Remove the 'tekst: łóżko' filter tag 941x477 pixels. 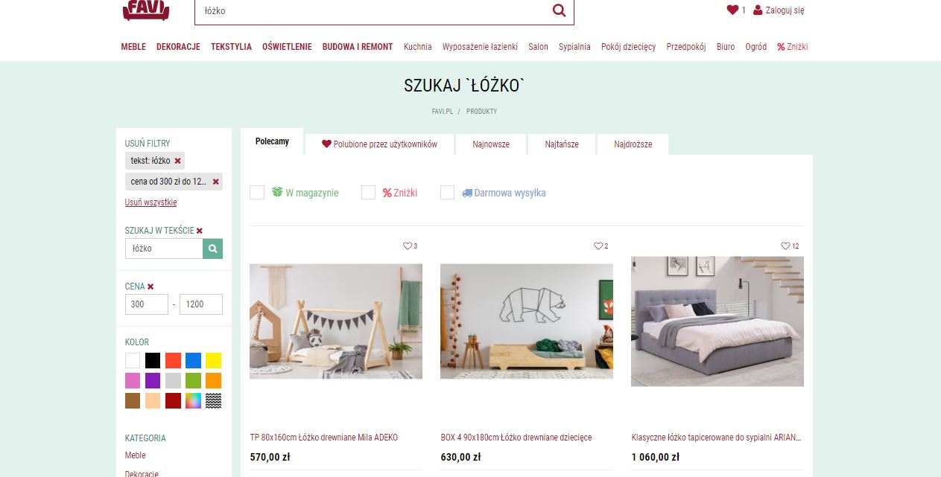coord(177,161)
